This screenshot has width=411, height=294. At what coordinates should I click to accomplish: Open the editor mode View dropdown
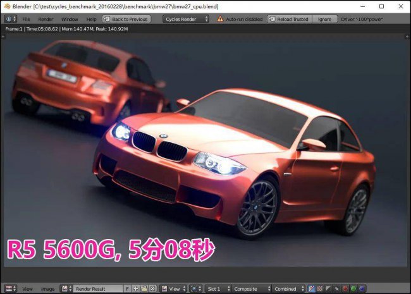tap(173, 289)
